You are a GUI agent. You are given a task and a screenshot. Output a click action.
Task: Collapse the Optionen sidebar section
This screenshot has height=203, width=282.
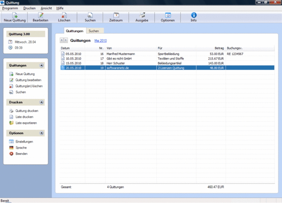pyautogui.click(x=41, y=133)
